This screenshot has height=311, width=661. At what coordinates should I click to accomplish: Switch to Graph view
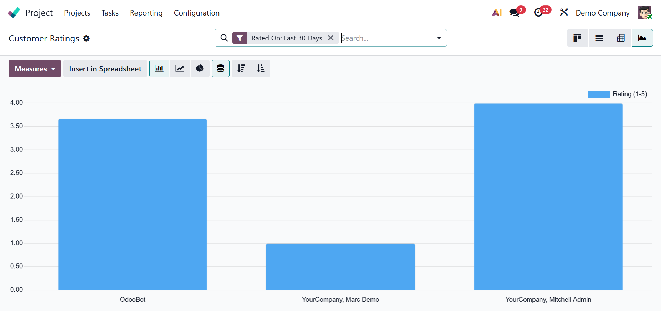click(642, 38)
